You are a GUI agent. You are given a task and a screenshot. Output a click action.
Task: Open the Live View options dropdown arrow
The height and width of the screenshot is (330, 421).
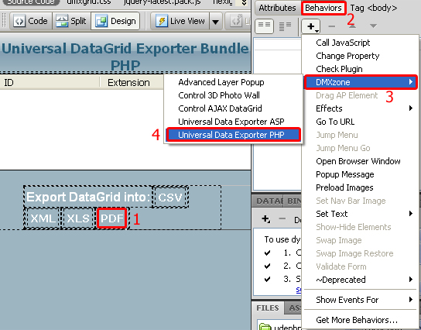coord(215,22)
